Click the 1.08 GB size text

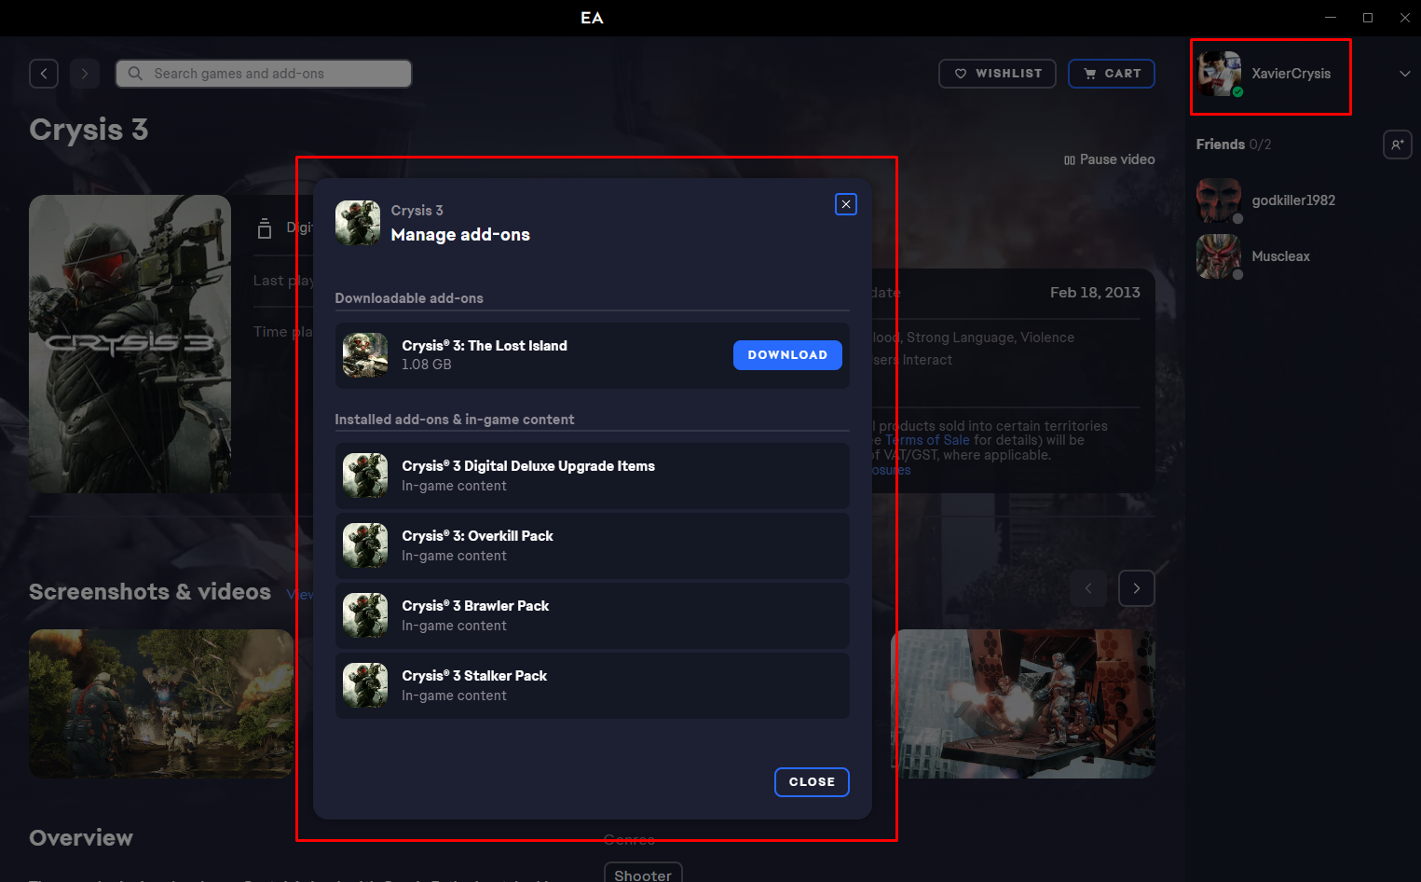tap(427, 365)
